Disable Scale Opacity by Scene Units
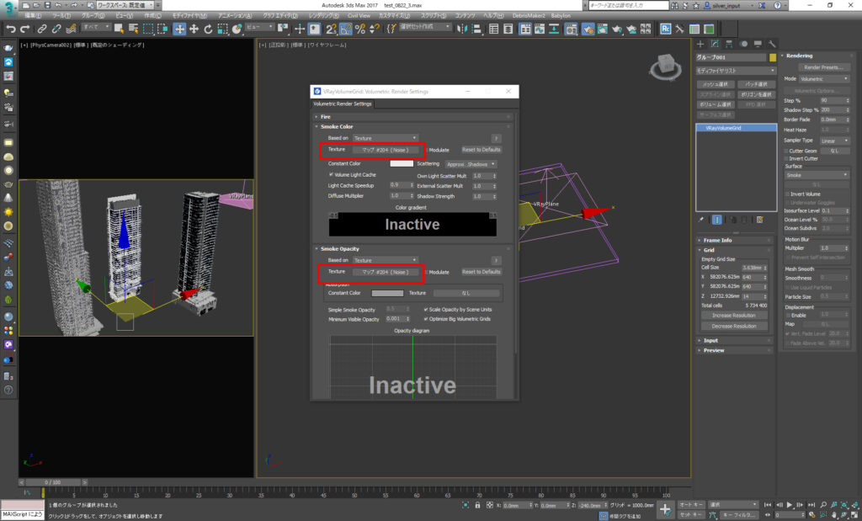Image resolution: width=862 pixels, height=521 pixels. (426, 309)
